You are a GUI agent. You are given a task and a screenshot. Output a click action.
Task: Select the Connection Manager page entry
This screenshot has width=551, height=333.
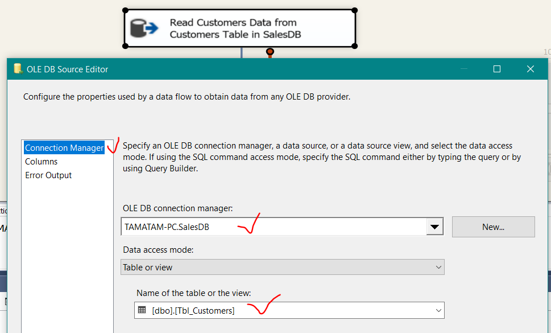pyautogui.click(x=63, y=147)
